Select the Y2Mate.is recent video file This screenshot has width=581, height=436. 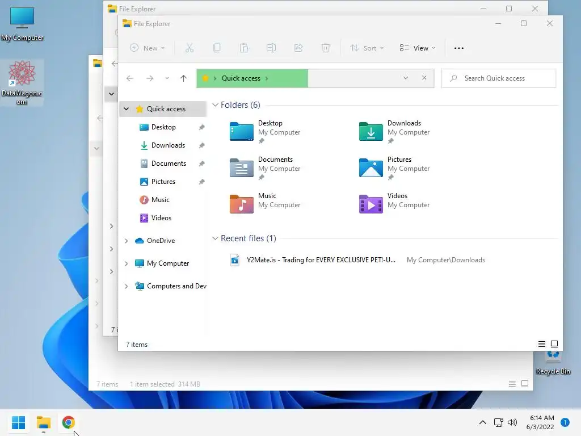(321, 260)
